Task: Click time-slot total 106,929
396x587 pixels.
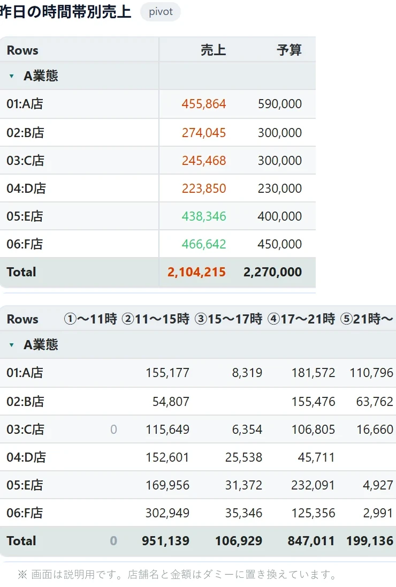Action: click(x=239, y=541)
